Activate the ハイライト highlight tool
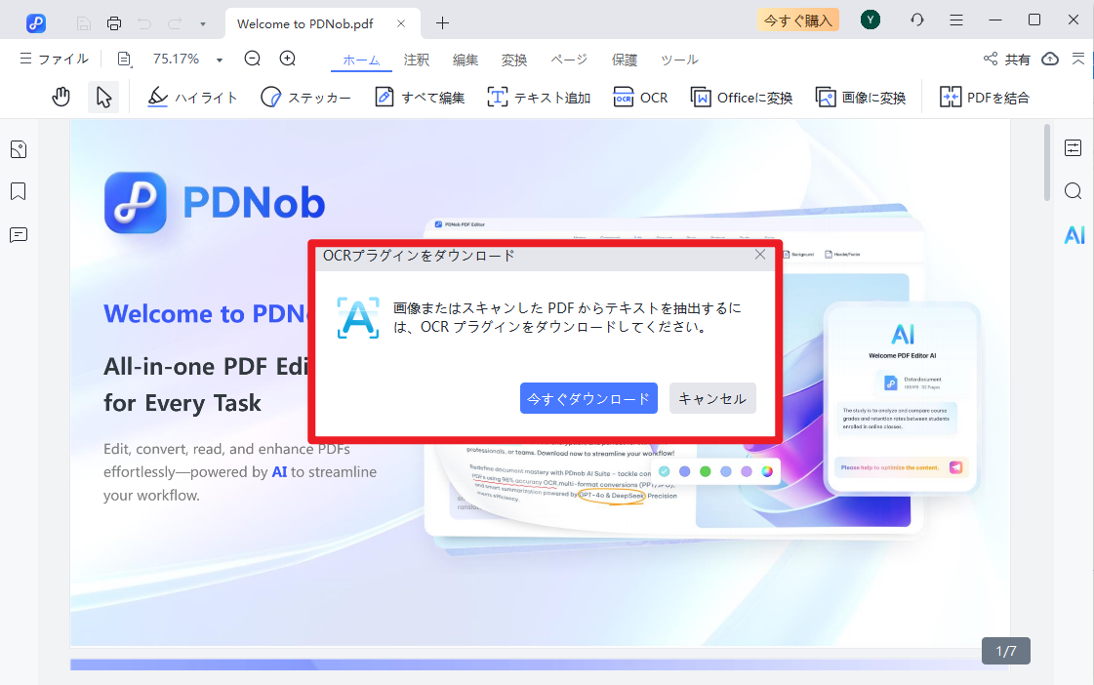Viewport: 1094px width, 685px height. (x=192, y=97)
